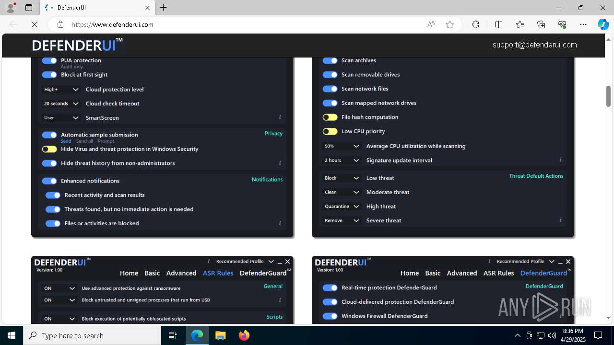The height and width of the screenshot is (345, 614).
Task: Open Moderate threat Clean dropdown
Action: tap(342, 192)
